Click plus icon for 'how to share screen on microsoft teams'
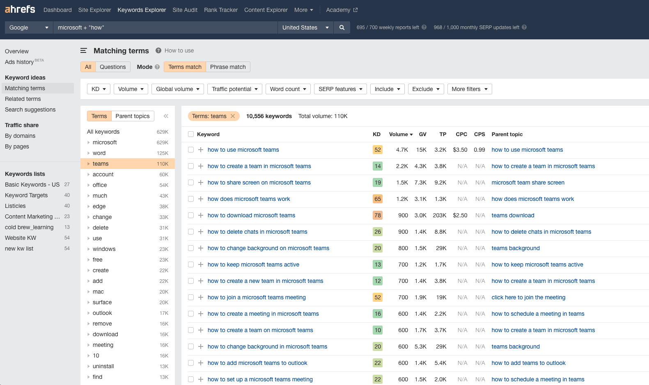Screen dimensions: 649x385 201,182
